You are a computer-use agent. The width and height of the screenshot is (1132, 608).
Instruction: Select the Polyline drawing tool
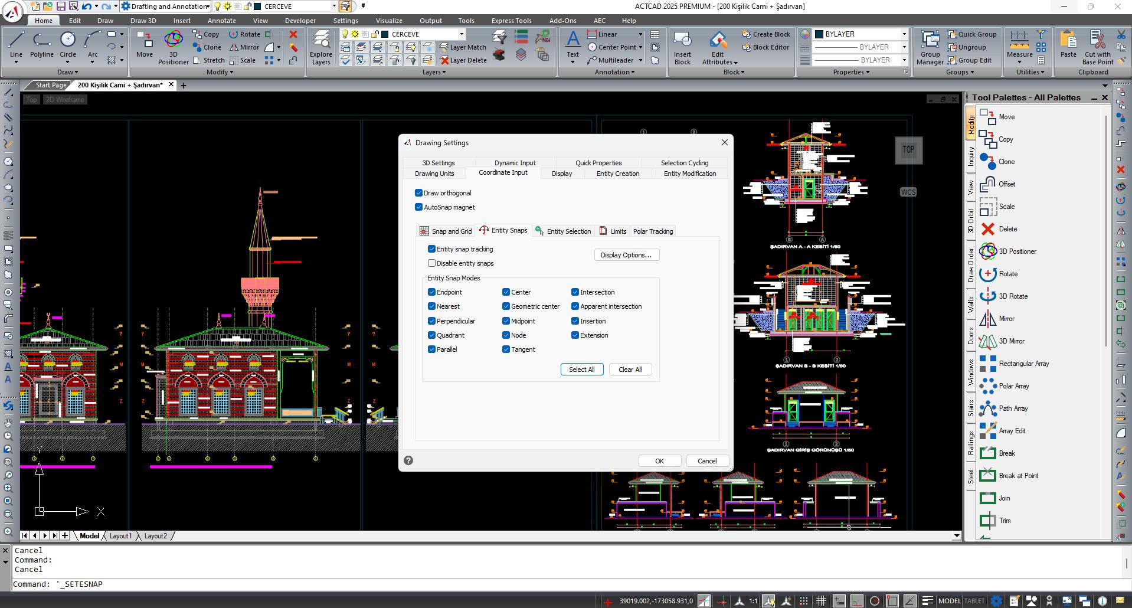[41, 45]
